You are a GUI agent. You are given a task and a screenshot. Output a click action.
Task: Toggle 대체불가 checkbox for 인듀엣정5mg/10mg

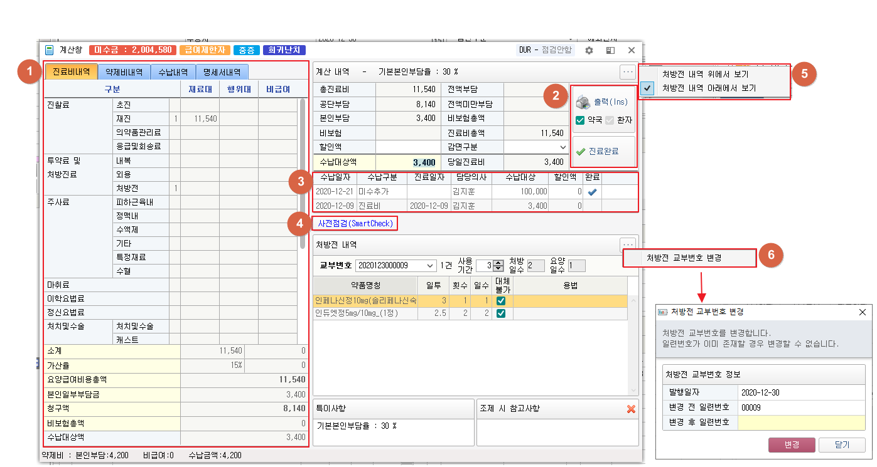click(501, 313)
